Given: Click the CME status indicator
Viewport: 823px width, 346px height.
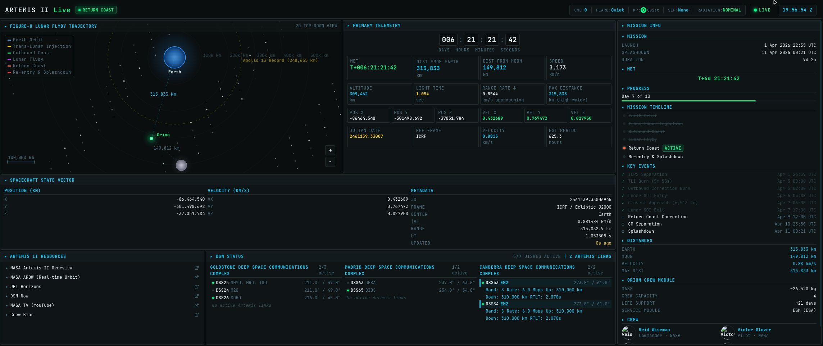Looking at the screenshot, I should tap(581, 10).
